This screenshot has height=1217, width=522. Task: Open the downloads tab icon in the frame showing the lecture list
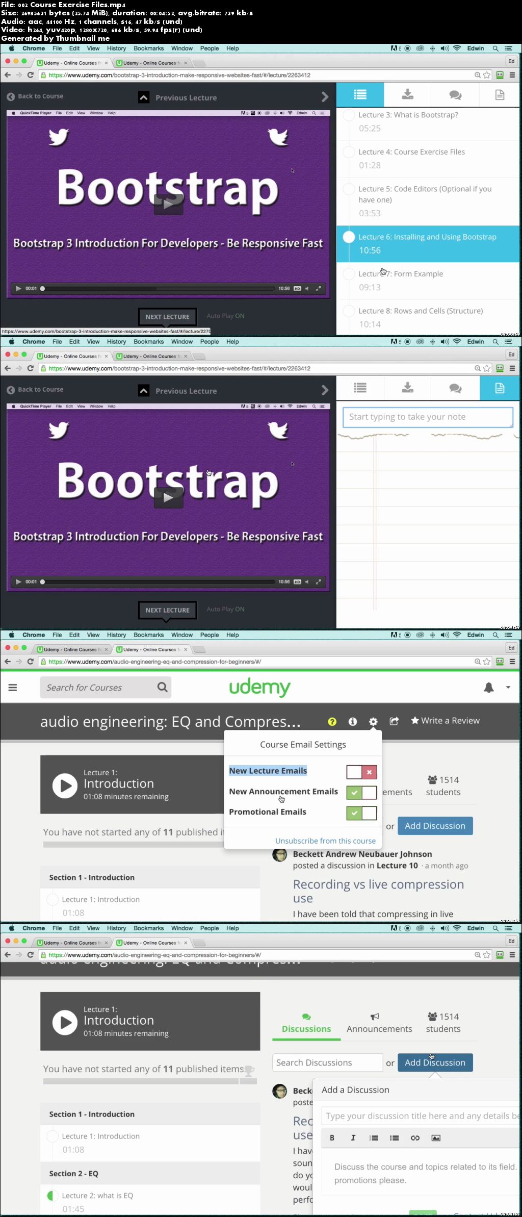point(407,95)
